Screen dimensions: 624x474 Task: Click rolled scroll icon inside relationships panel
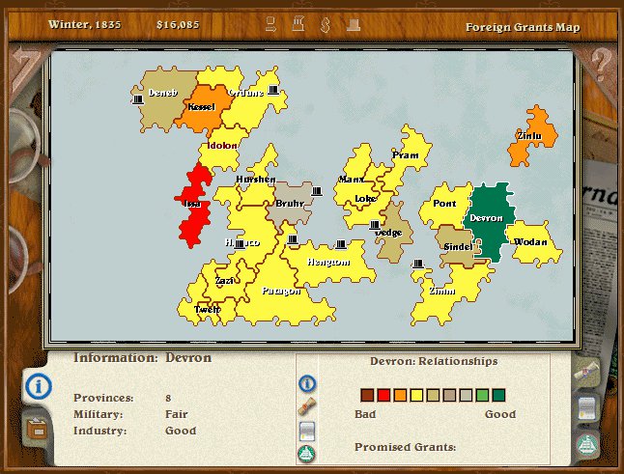(307, 406)
